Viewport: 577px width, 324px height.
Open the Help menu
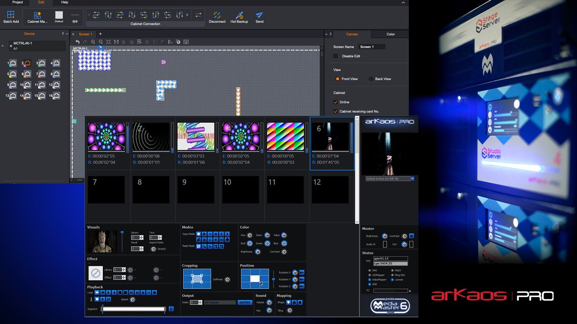pos(64,2)
